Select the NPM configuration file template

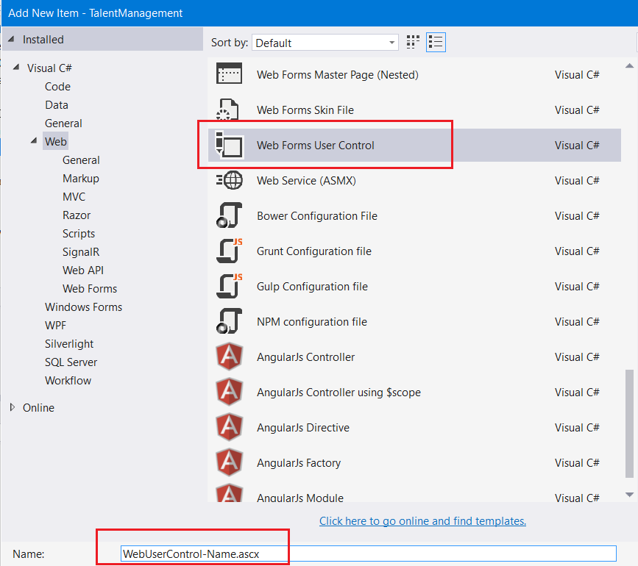pyautogui.click(x=311, y=321)
